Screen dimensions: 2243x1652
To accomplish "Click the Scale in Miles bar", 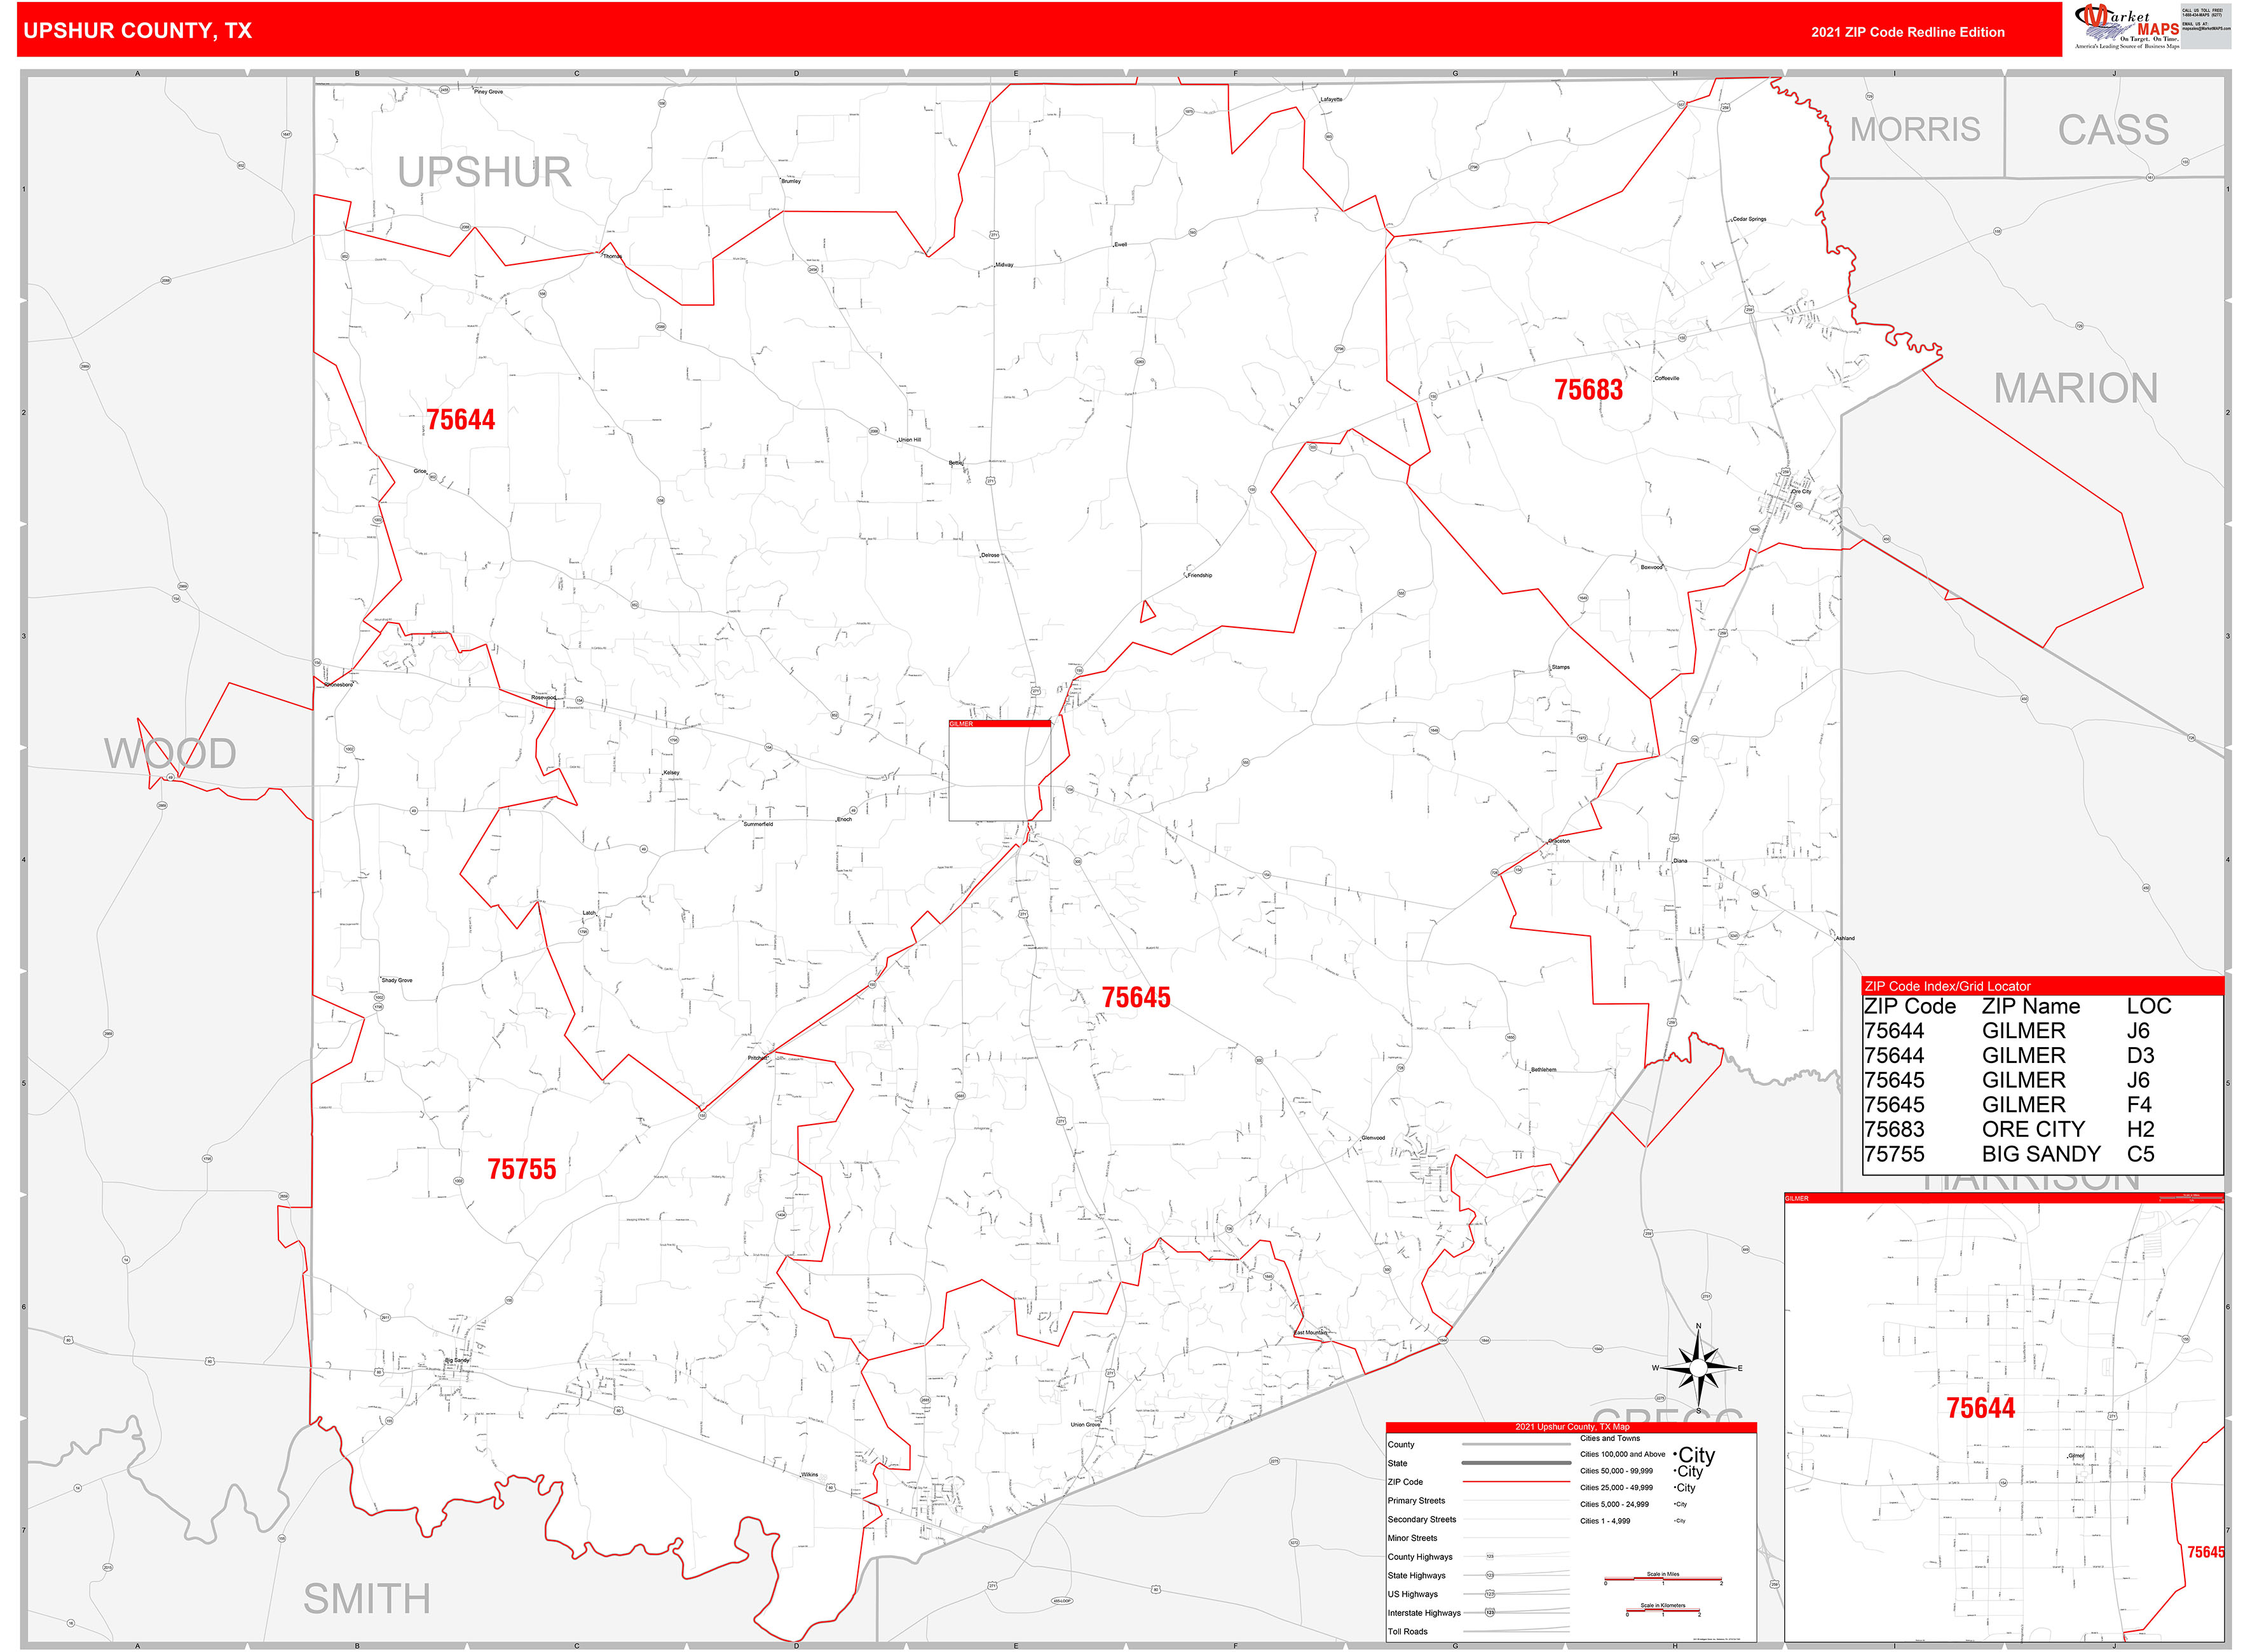I will point(1664,1578).
